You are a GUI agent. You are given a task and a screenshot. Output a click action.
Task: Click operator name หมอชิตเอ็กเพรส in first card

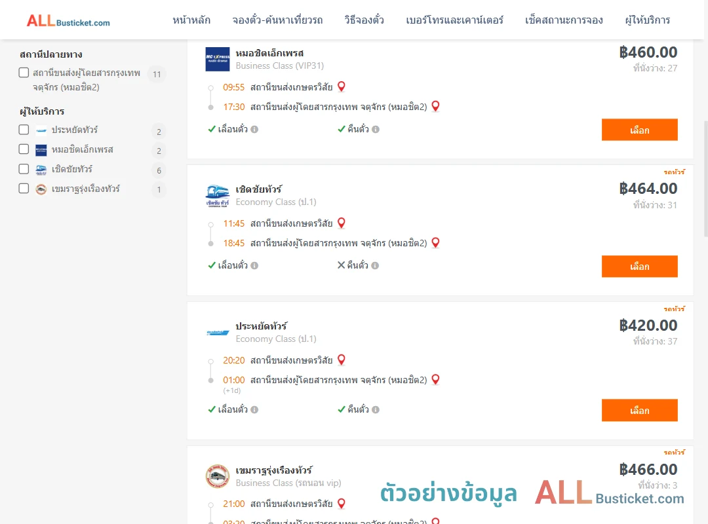tap(269, 53)
